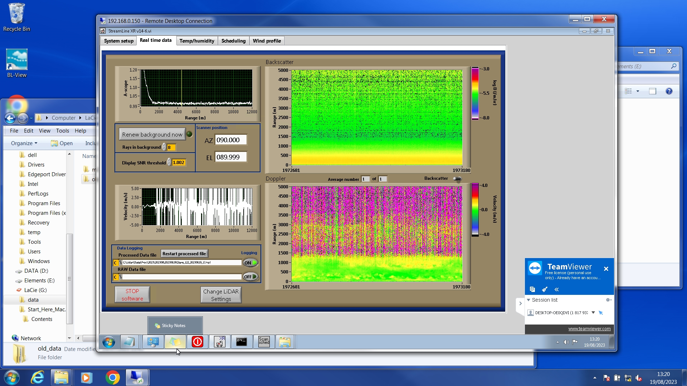The image size is (687, 386).
Task: Click the Display SNR threshold value field
Action: 179,163
